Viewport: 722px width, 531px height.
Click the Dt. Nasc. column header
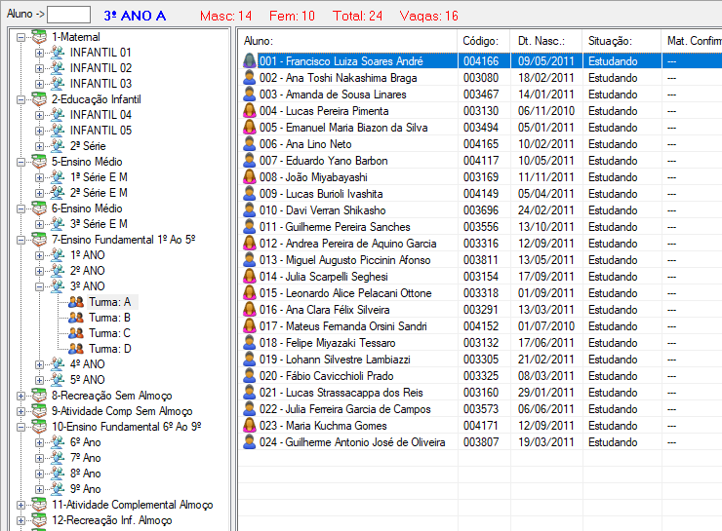tap(546, 41)
